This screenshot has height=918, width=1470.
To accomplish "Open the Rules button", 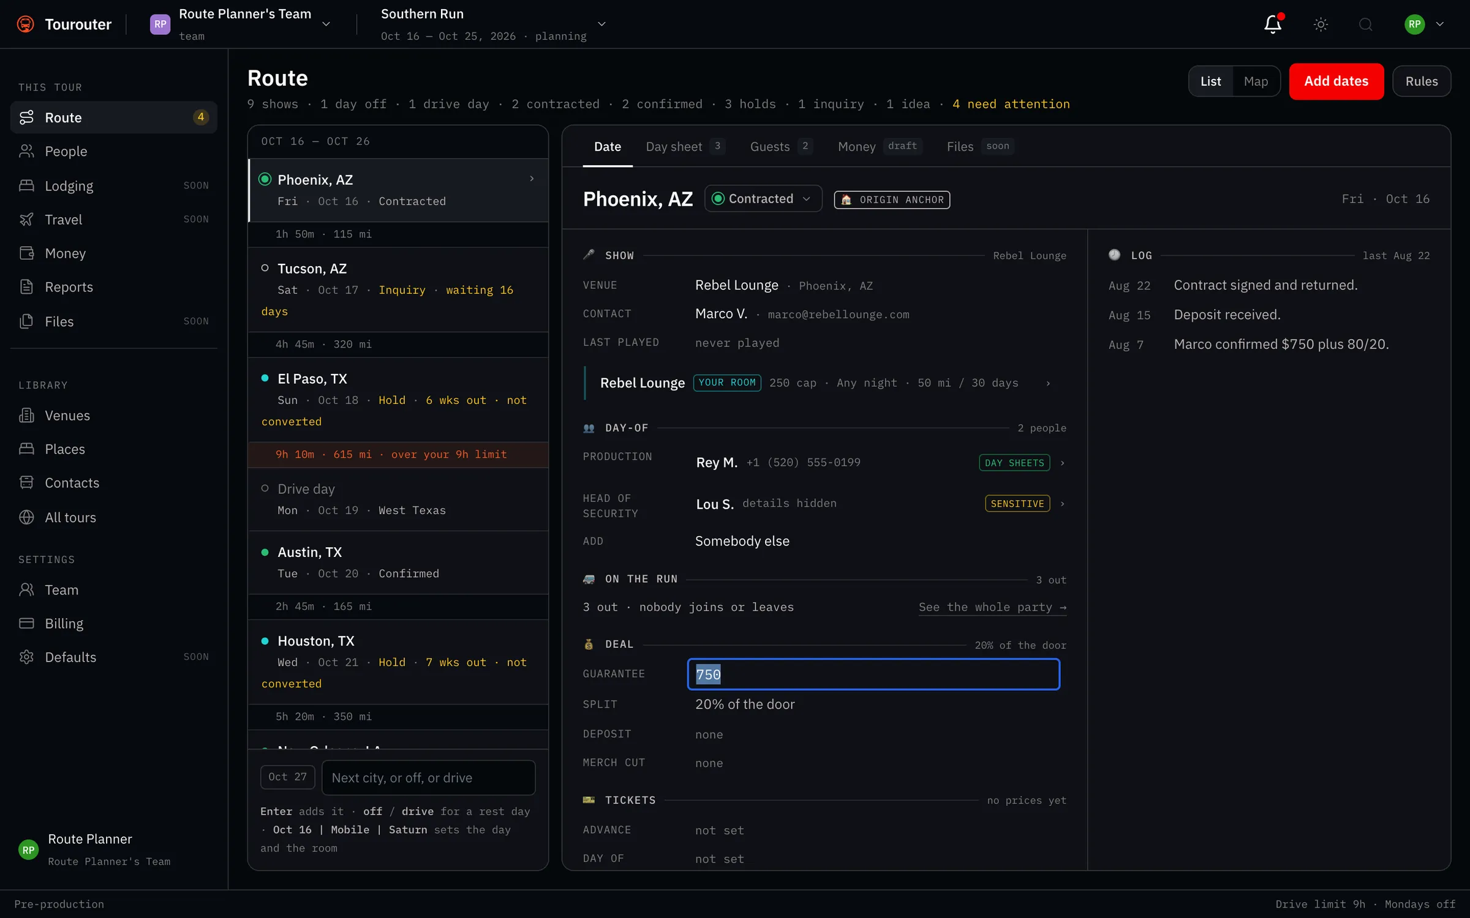I will click(x=1421, y=81).
